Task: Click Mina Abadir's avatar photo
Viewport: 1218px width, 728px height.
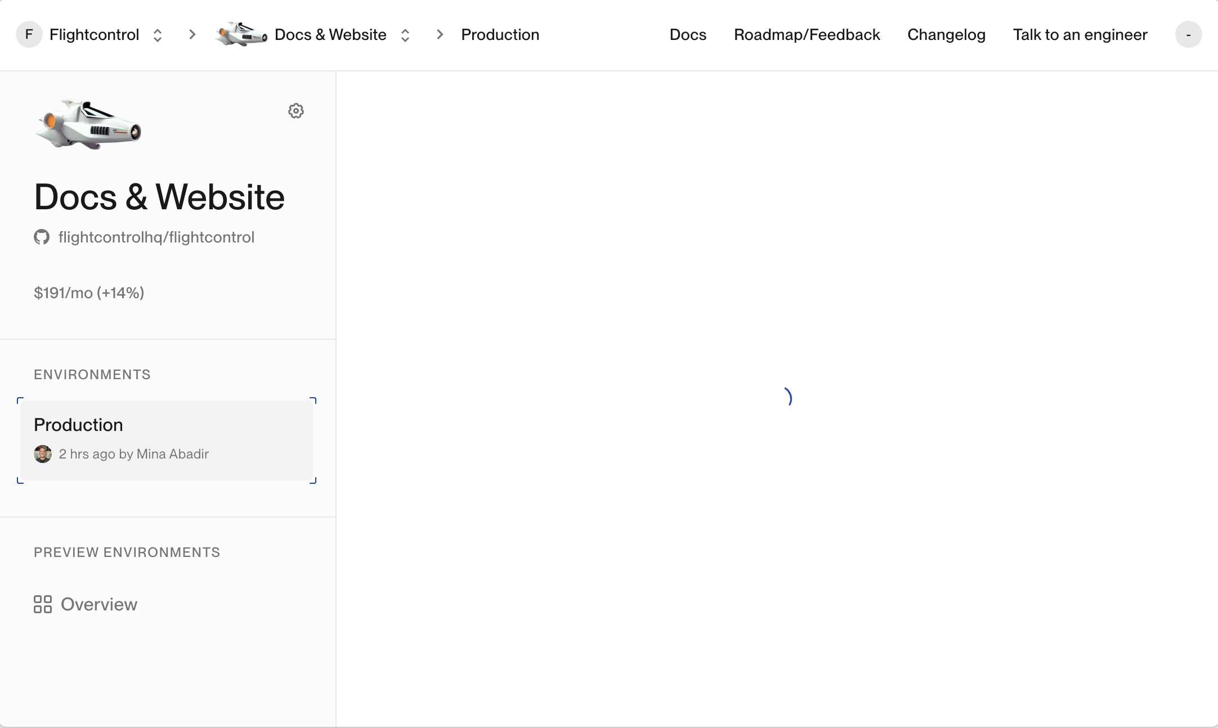Action: pyautogui.click(x=43, y=454)
